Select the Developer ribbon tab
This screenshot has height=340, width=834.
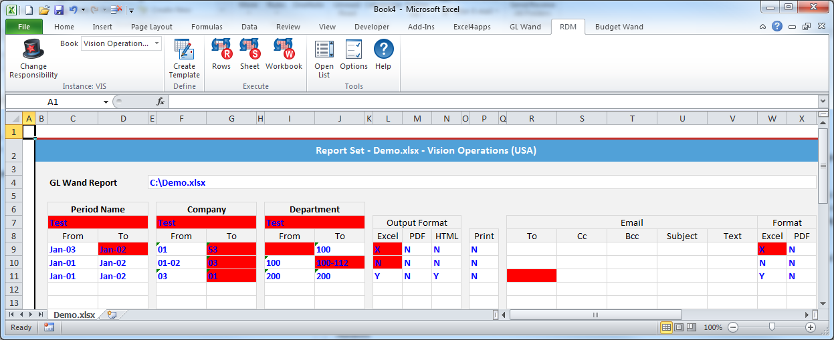371,27
